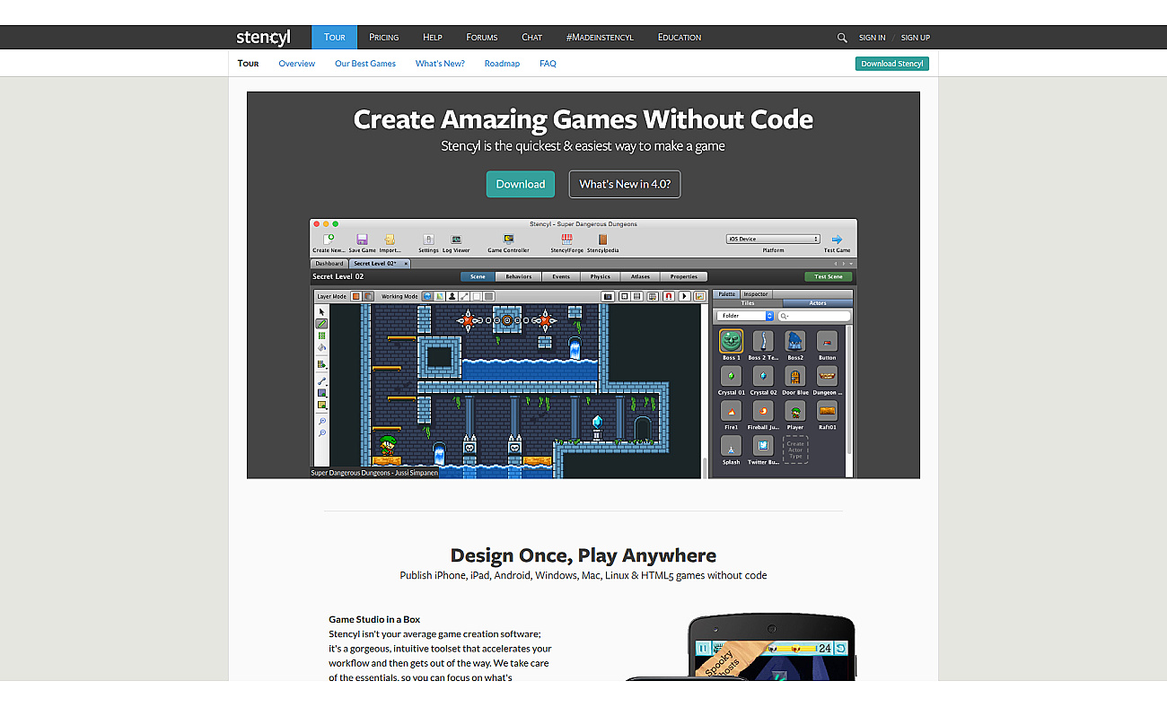Expand the blue region tool options

(322, 393)
